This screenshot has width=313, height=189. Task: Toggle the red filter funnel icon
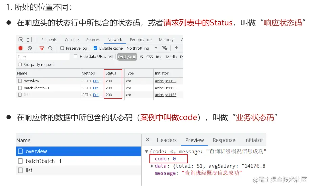(x=42, y=48)
